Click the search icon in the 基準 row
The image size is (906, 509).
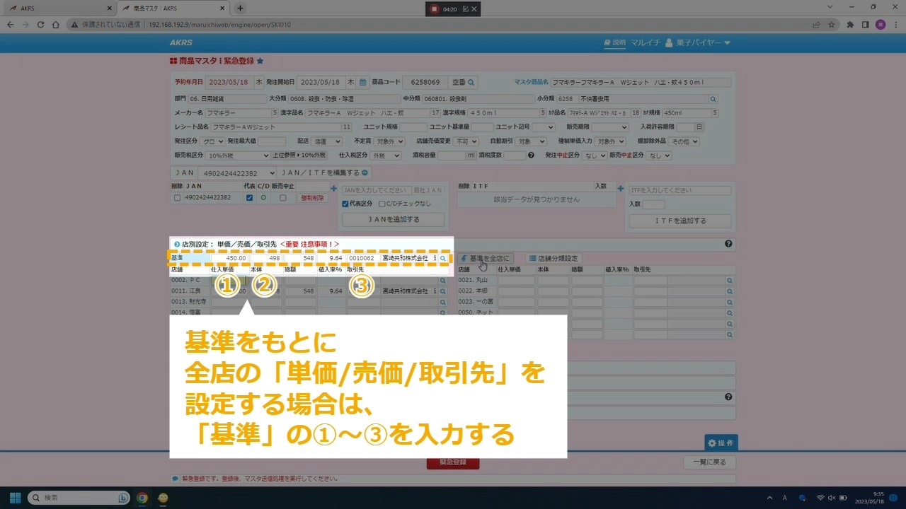[x=443, y=259]
